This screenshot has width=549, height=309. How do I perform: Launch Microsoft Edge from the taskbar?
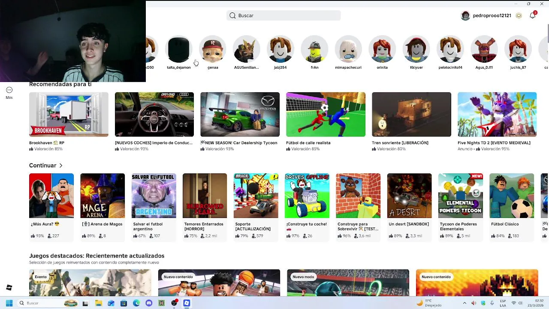(x=136, y=303)
